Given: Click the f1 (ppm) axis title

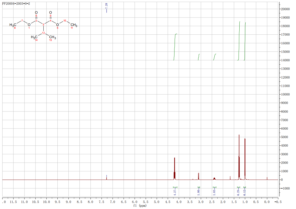Looking at the screenshot, I should coord(140,206).
